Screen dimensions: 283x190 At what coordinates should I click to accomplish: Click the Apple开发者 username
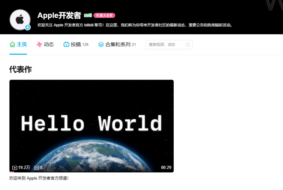(59, 15)
